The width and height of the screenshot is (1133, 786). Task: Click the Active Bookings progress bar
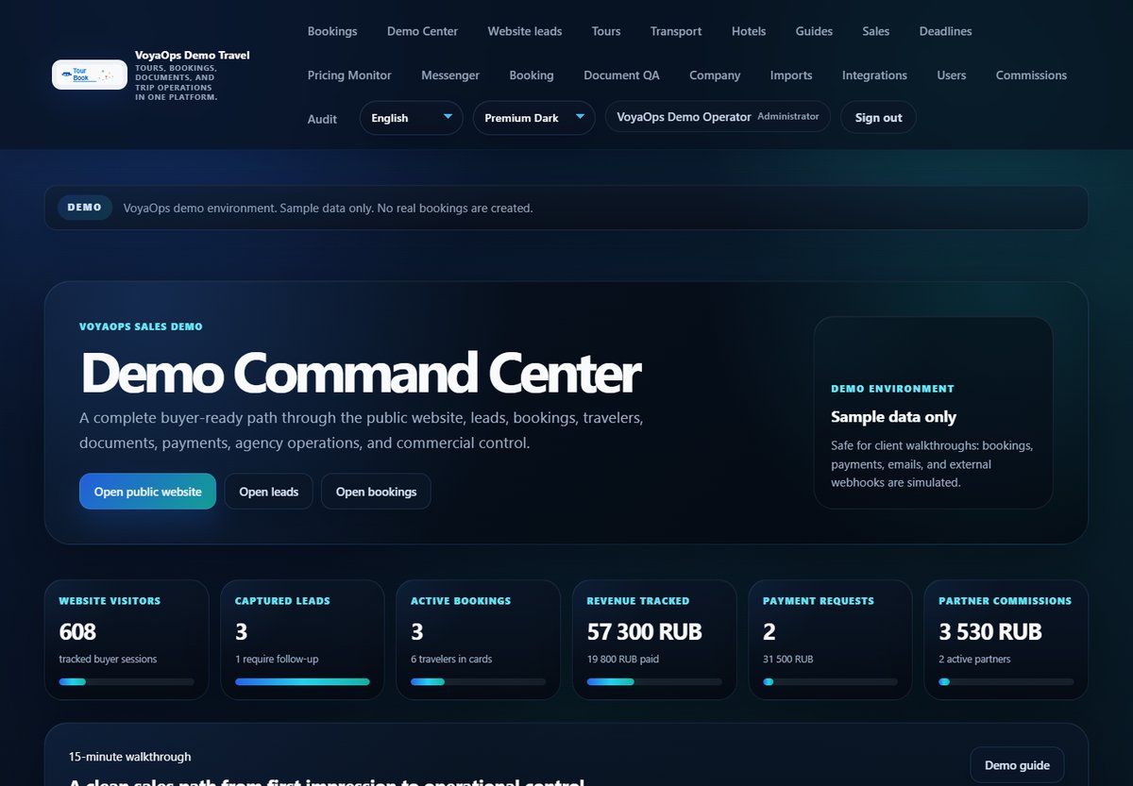(x=478, y=681)
